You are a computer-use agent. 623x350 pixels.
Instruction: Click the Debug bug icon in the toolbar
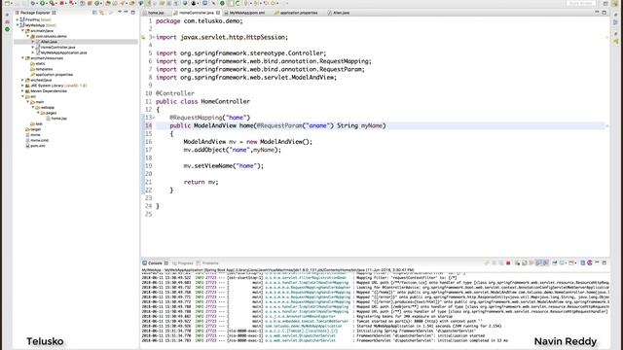(x=33, y=3)
